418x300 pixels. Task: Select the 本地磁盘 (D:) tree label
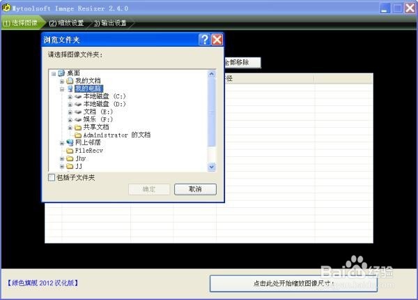104,104
